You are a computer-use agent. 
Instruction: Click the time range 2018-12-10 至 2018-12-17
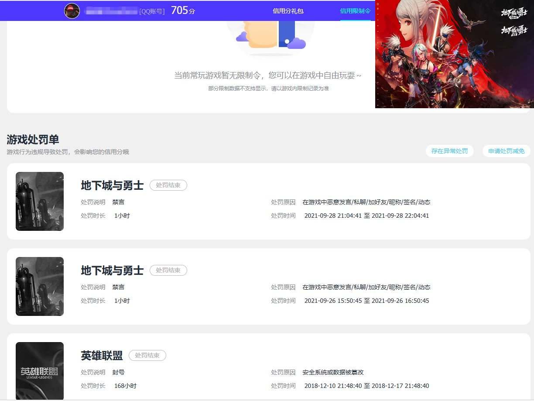pyautogui.click(x=366, y=386)
